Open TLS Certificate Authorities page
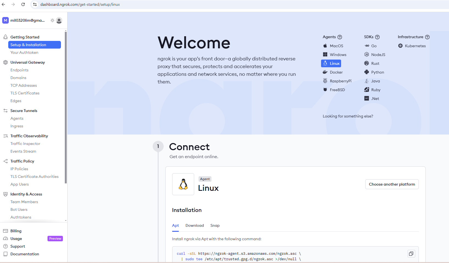The width and height of the screenshot is (449, 263). 35,177
